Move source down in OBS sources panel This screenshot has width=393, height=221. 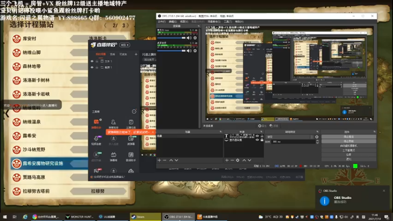coord(250,160)
